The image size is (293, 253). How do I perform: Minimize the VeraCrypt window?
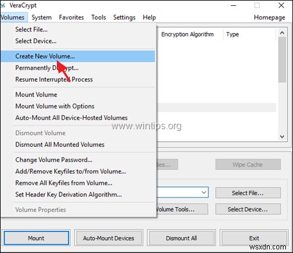point(233,5)
